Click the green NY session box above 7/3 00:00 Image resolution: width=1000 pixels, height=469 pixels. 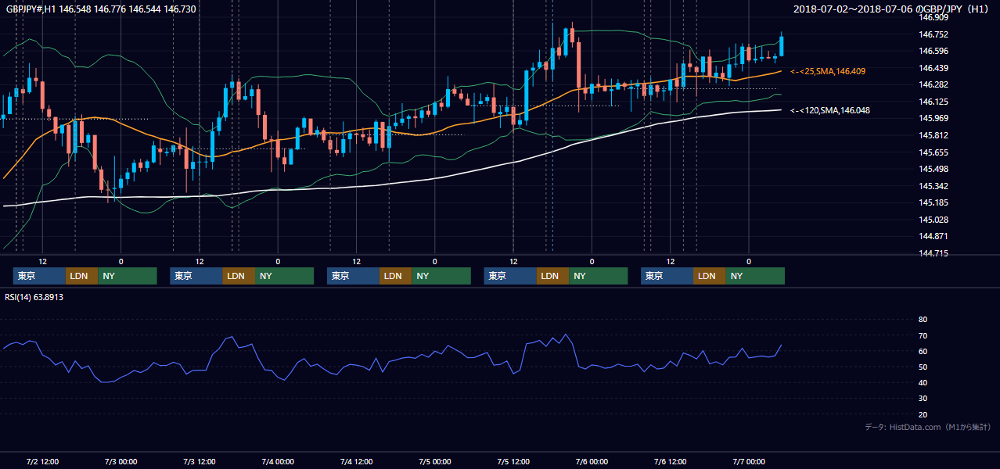pos(128,276)
